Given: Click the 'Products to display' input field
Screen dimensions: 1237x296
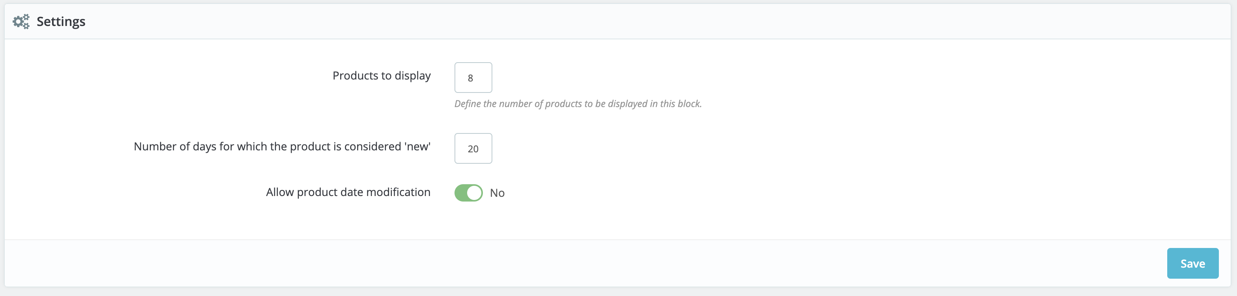Looking at the screenshot, I should (473, 77).
